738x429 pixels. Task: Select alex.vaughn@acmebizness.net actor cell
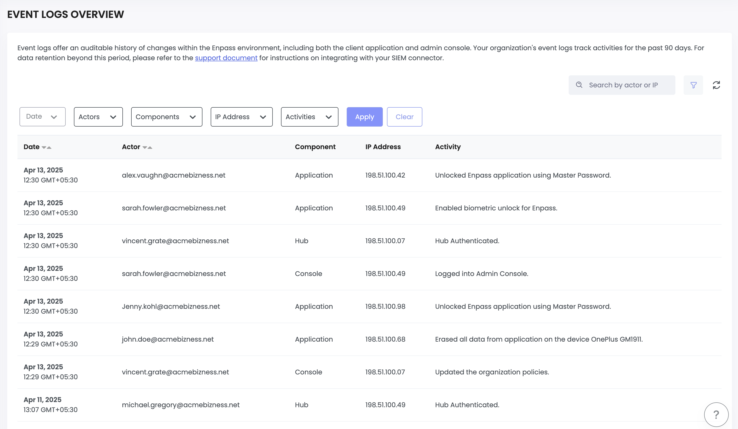[174, 175]
